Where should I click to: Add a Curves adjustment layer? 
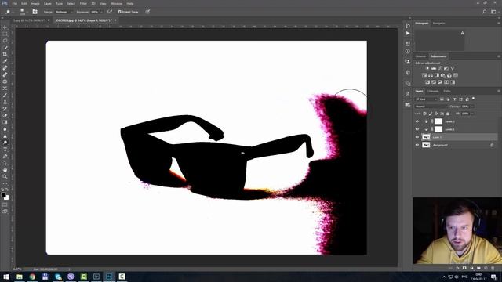[440, 68]
